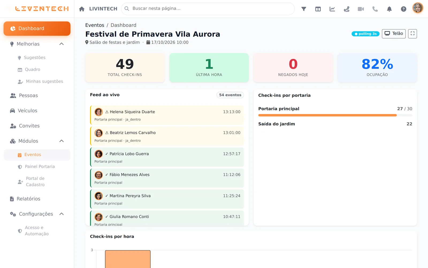Click the 12:57:17 timestamp

(x=232, y=154)
